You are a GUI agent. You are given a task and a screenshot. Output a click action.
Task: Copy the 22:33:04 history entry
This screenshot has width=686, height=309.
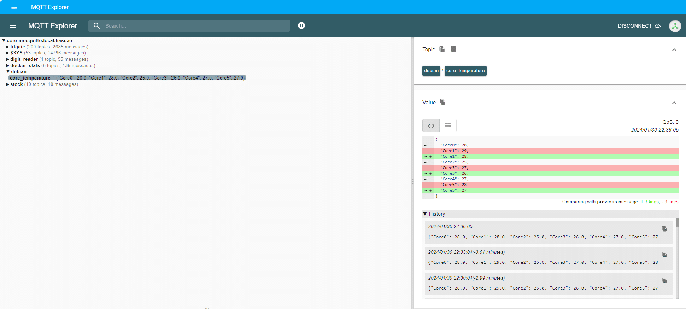(x=664, y=255)
